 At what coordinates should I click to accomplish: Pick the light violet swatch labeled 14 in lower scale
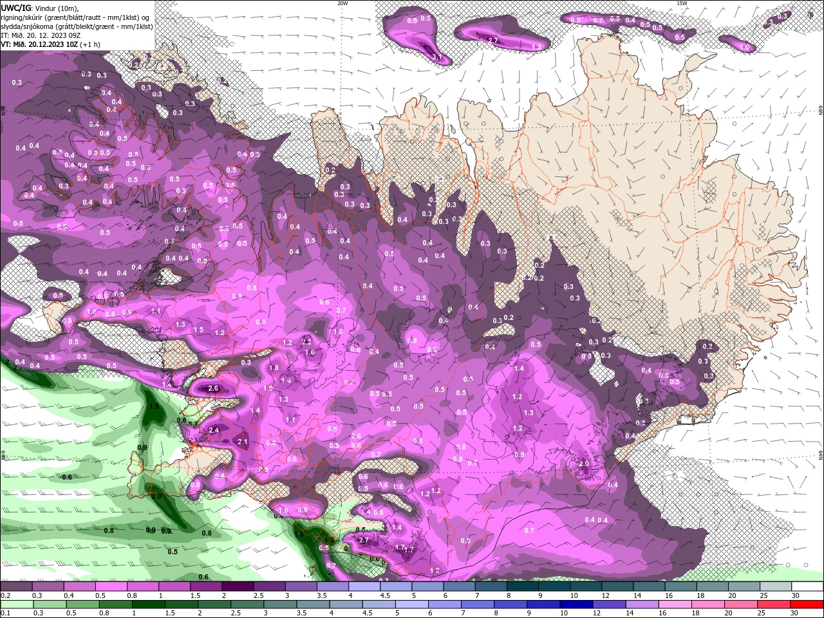tap(641, 604)
